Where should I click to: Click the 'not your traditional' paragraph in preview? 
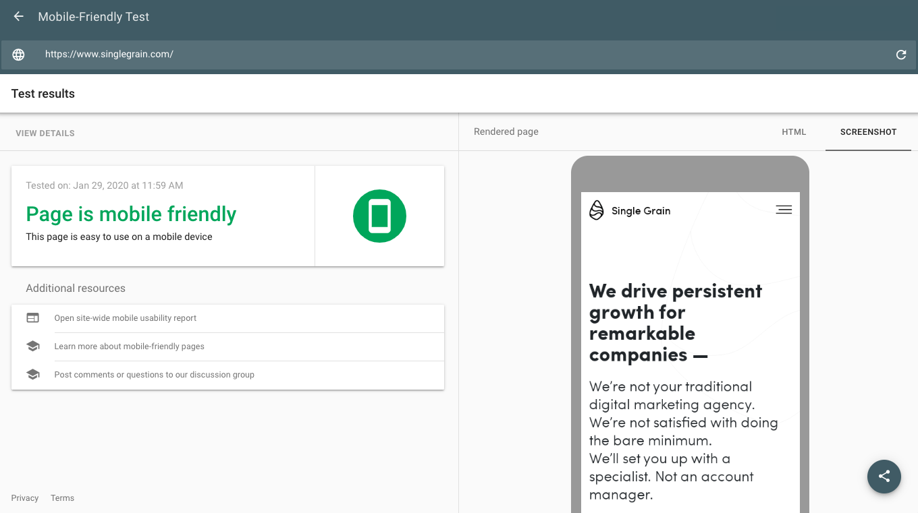[683, 441]
